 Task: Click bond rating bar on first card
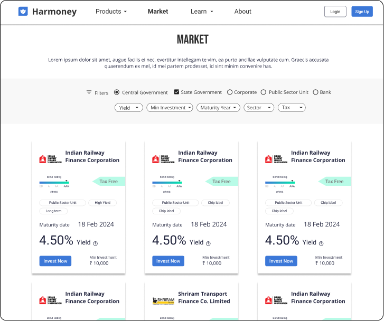click(54, 183)
